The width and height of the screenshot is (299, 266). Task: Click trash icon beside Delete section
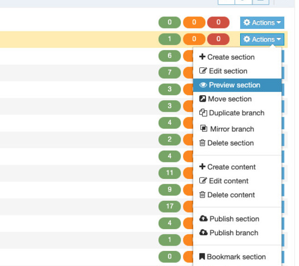202,143
